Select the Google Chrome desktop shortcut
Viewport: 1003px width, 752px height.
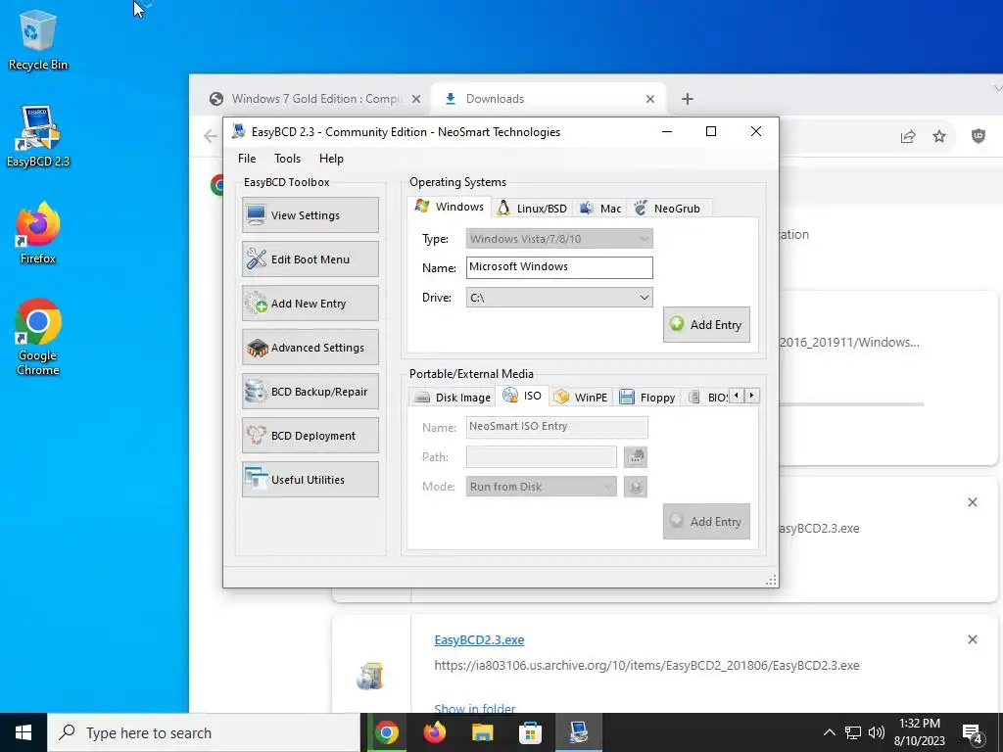[x=38, y=337]
